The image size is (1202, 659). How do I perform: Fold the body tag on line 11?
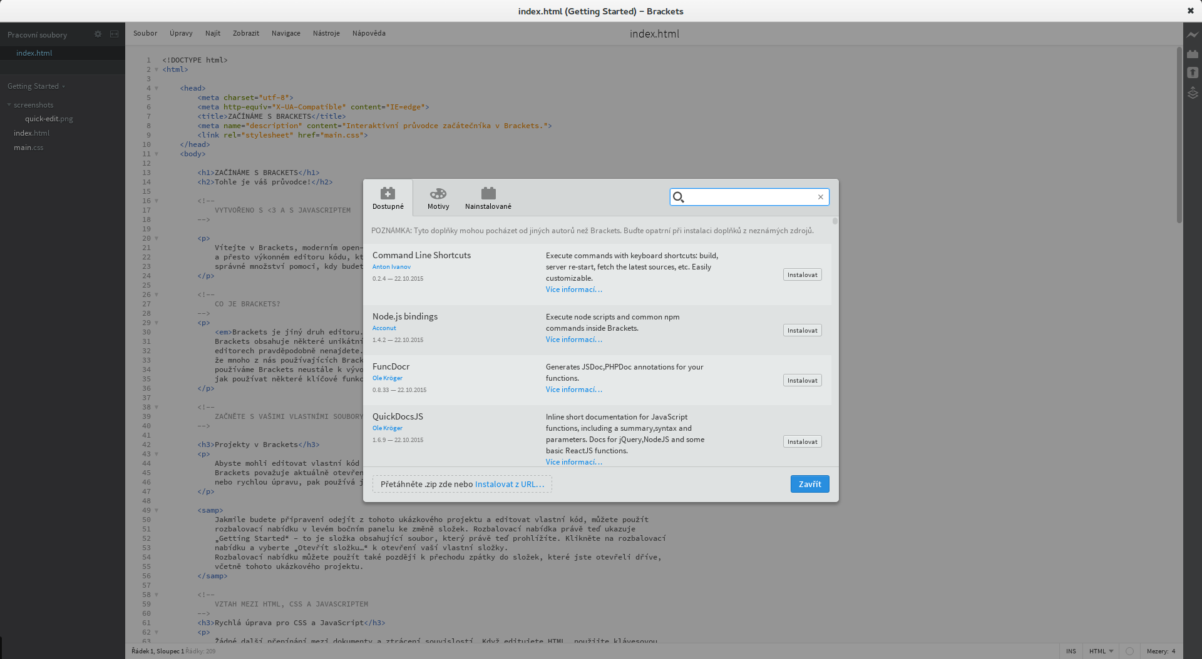(x=157, y=154)
